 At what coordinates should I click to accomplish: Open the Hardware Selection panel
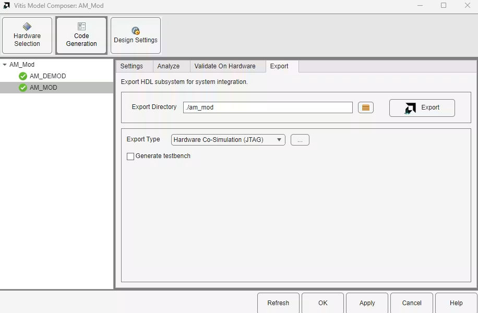click(x=27, y=35)
